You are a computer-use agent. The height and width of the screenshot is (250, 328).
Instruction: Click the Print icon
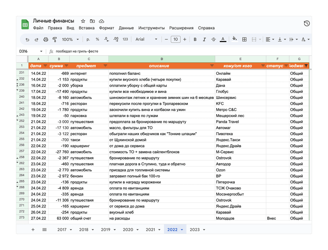tap(45, 39)
